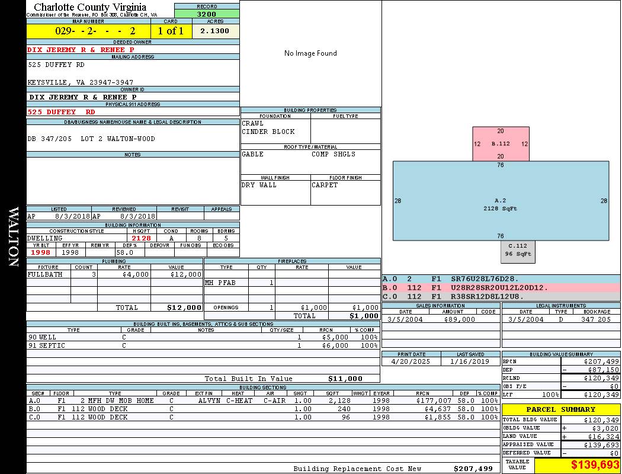Click the acres value 2.1300
Image resolution: width=622 pixels, height=474 pixels.
point(214,31)
